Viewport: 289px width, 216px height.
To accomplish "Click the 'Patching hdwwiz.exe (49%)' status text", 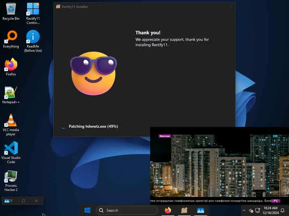I will click(x=93, y=126).
